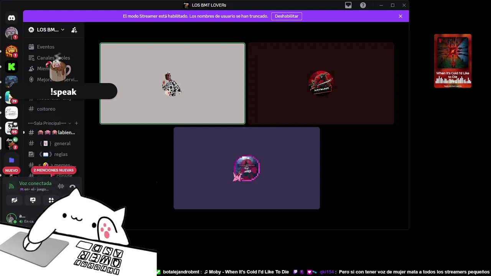Open Canales y roles
The width and height of the screenshot is (491, 276).
click(53, 58)
